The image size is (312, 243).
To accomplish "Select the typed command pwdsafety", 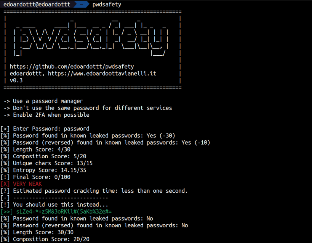I will [107, 4].
